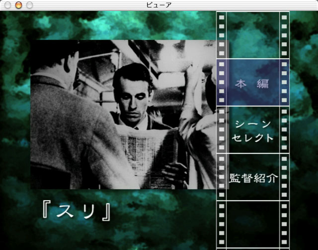Viewport: 318px width, 250px height.
Task: Minimize the ビューア viewer window
Action: pyautogui.click(x=19, y=5)
